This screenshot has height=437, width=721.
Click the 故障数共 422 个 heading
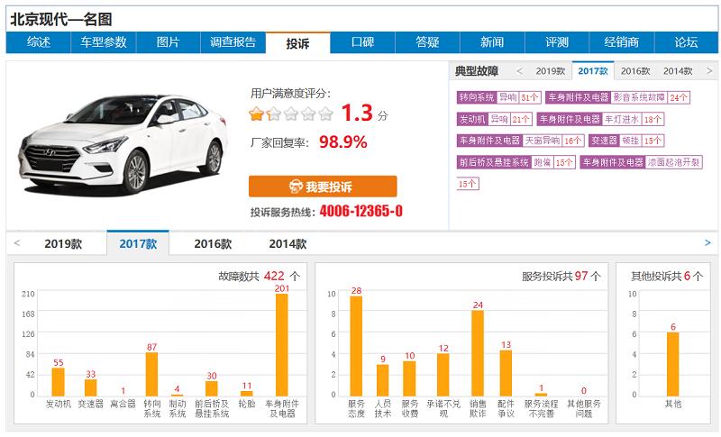pos(259,277)
